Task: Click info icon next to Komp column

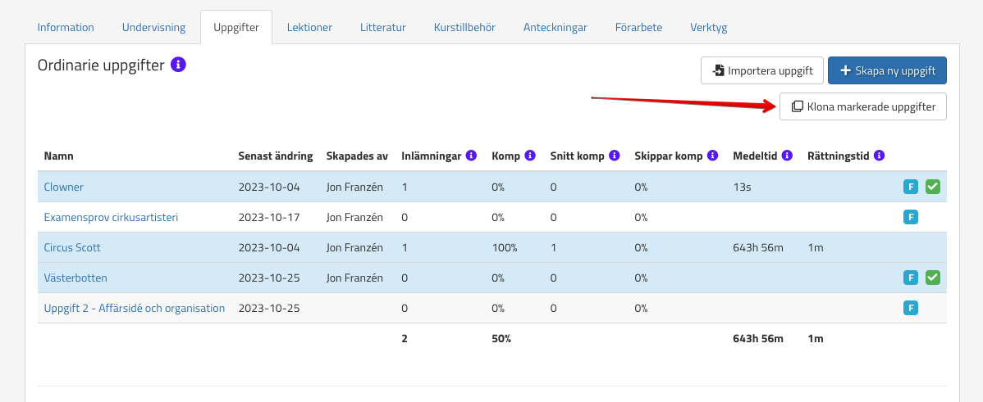Action: click(x=530, y=156)
